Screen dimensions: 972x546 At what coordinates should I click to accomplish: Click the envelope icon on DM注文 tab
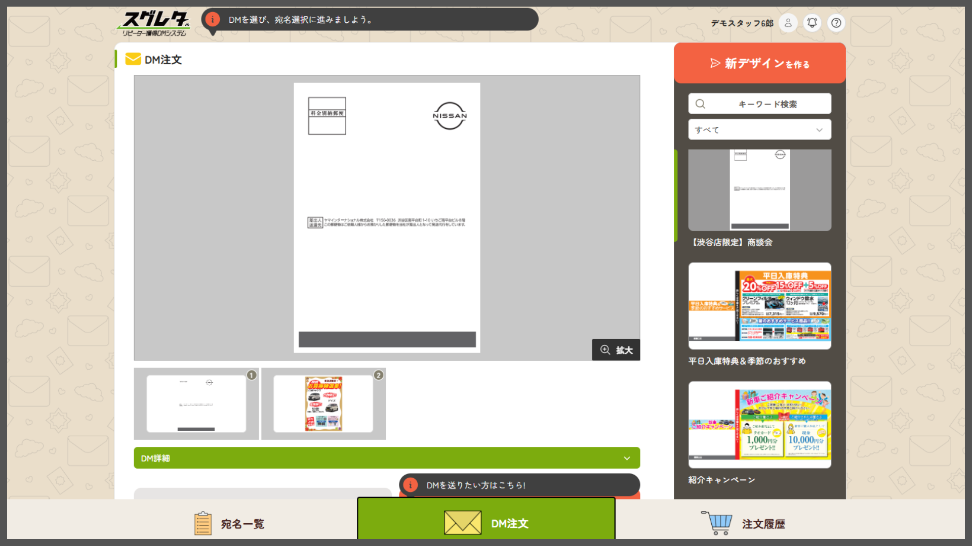(462, 523)
